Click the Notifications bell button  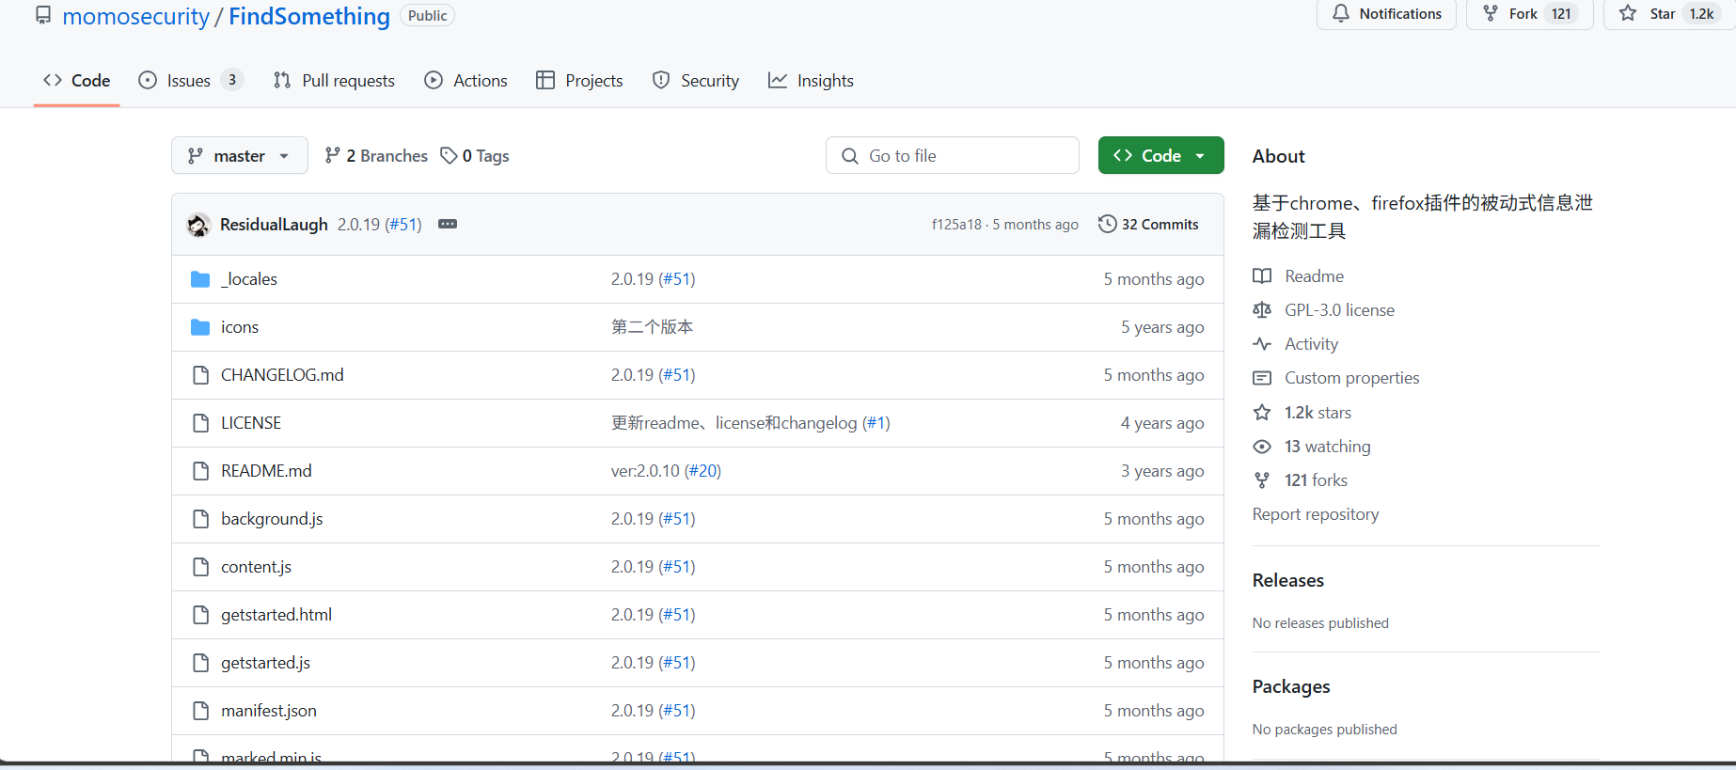tap(1386, 14)
